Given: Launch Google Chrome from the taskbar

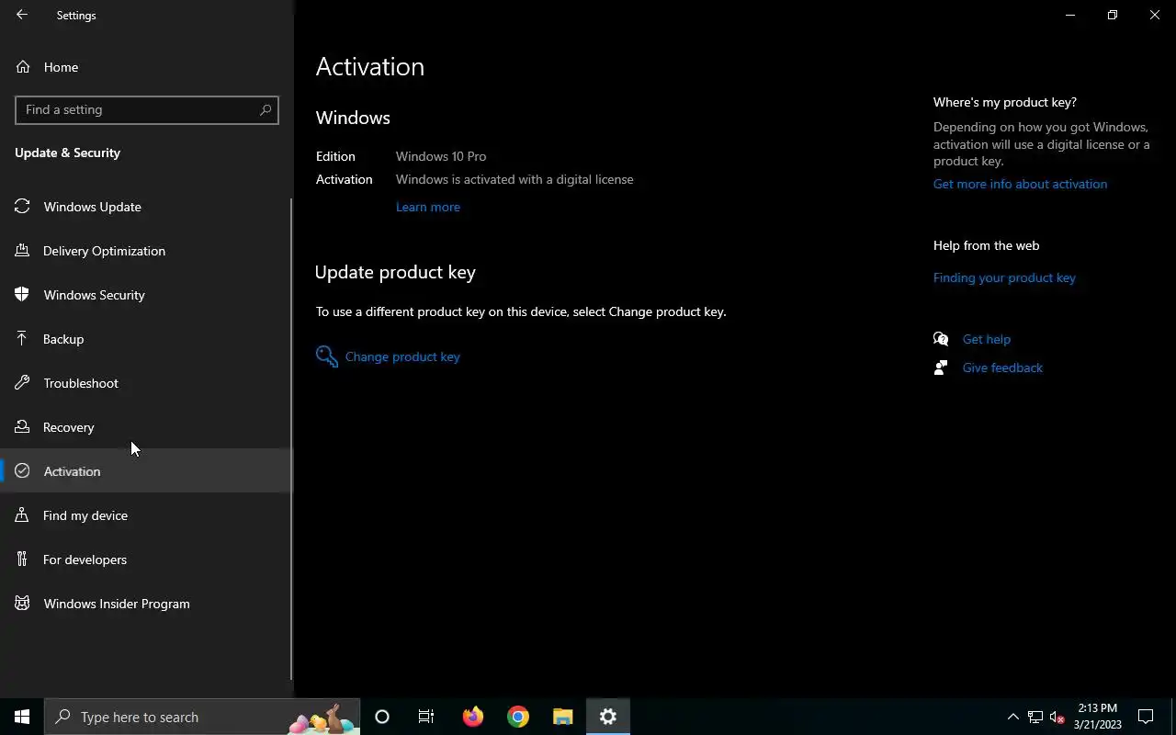Looking at the screenshot, I should (518, 717).
